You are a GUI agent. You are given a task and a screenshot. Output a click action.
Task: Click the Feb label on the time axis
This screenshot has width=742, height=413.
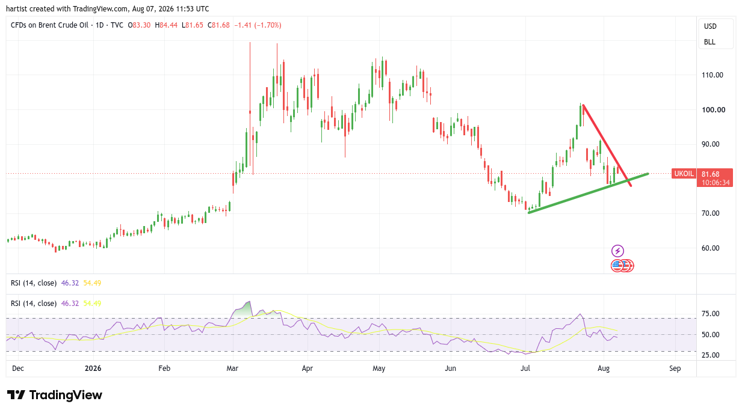pyautogui.click(x=164, y=368)
